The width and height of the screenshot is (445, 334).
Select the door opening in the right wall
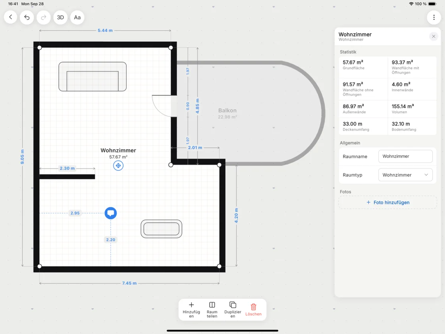[164, 106]
